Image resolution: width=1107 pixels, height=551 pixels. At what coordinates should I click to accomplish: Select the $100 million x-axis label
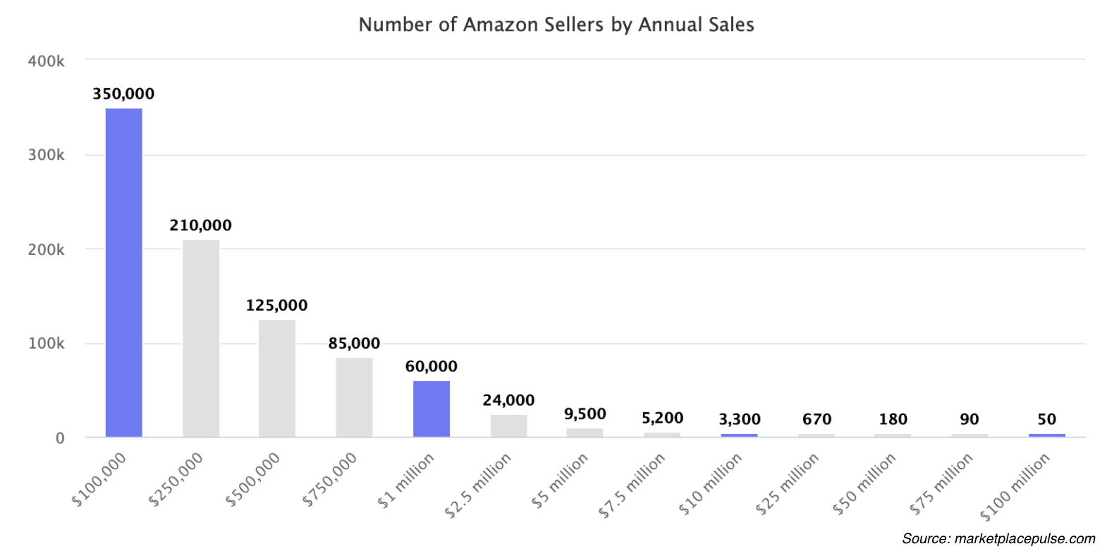point(1015,487)
